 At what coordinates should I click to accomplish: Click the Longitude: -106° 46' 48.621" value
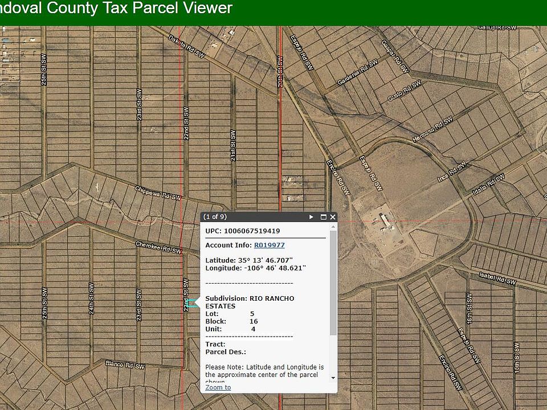[256, 268]
